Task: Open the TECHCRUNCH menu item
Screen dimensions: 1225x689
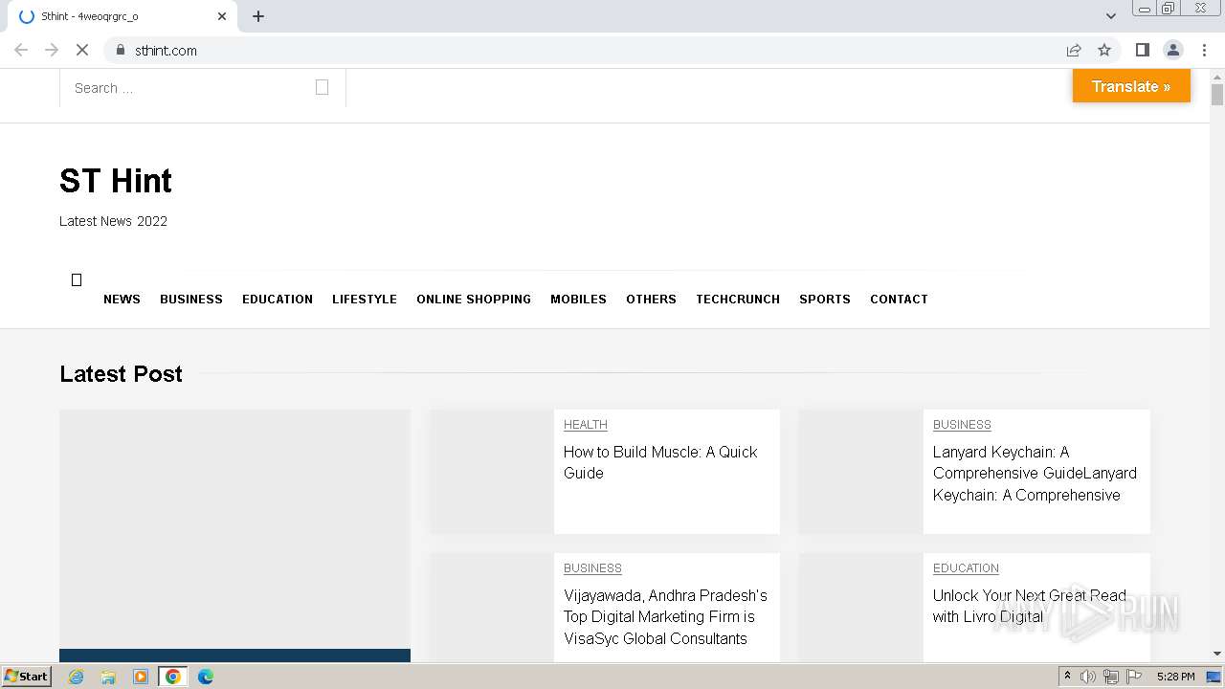Action: click(x=738, y=300)
